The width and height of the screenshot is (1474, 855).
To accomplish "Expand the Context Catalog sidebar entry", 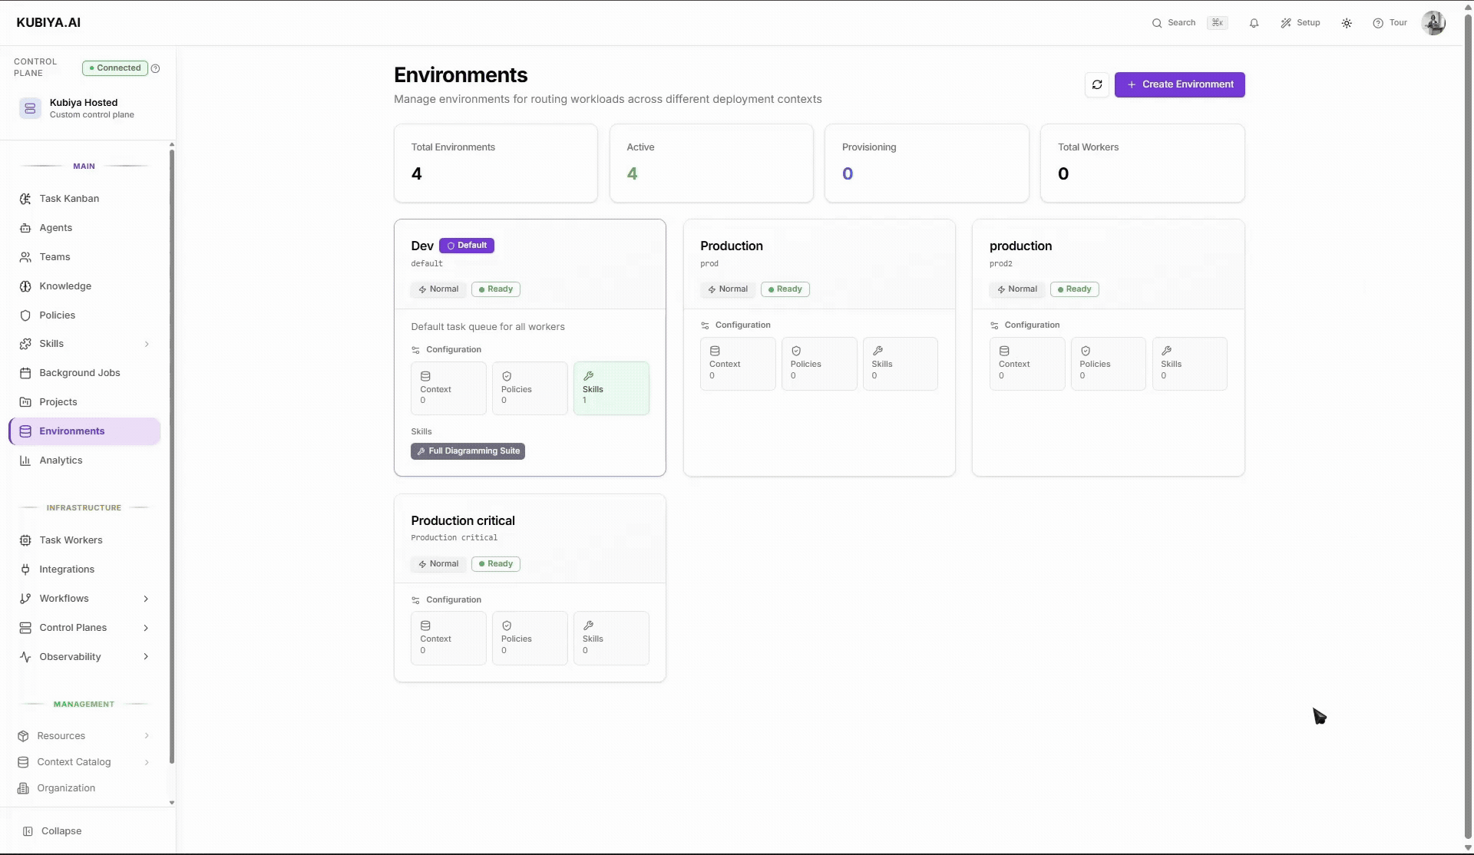I will (x=146, y=762).
